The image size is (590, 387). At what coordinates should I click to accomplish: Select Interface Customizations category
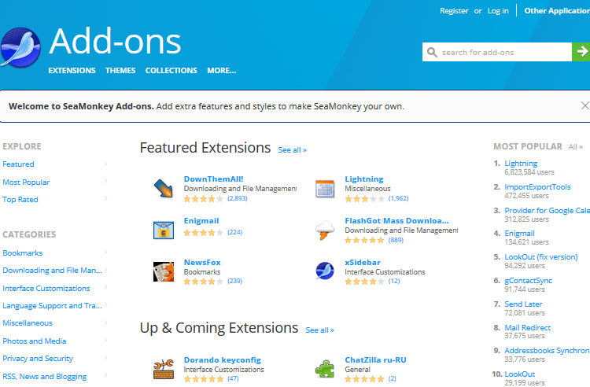(46, 288)
